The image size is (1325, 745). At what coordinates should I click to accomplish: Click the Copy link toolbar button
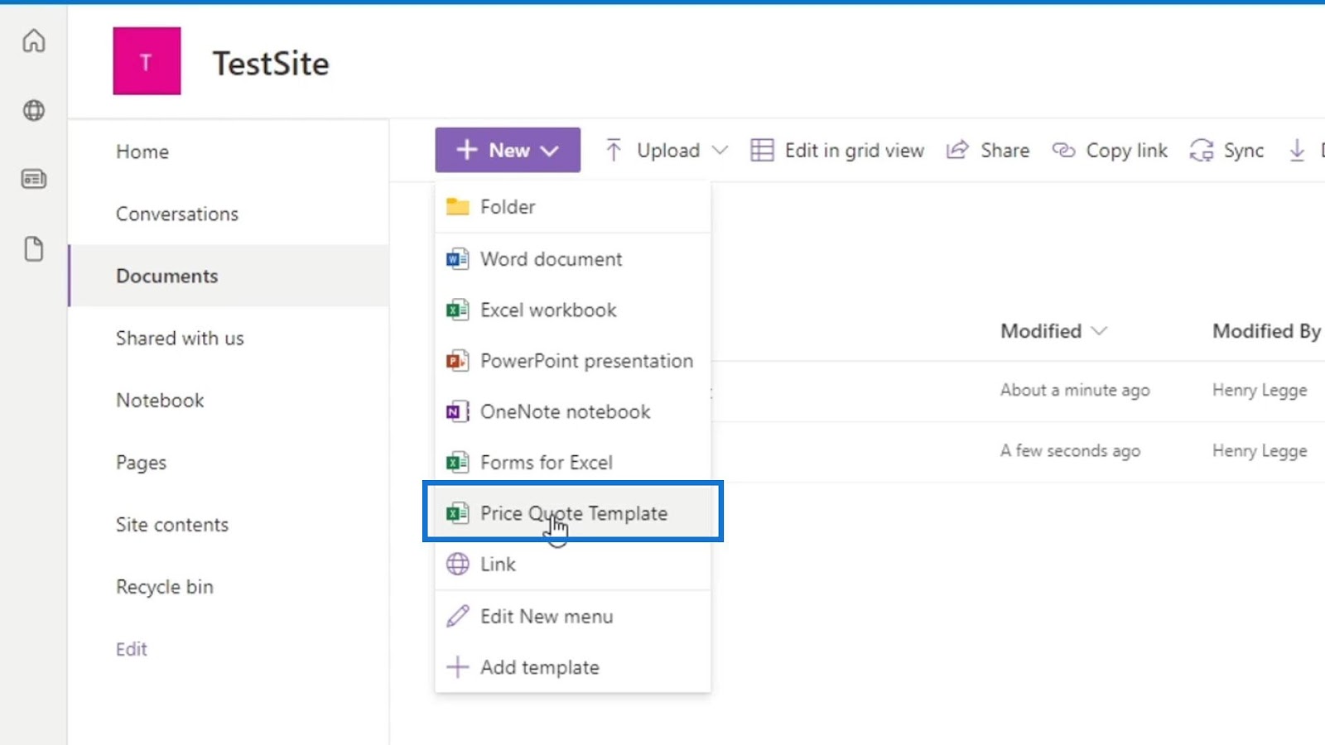click(1110, 151)
